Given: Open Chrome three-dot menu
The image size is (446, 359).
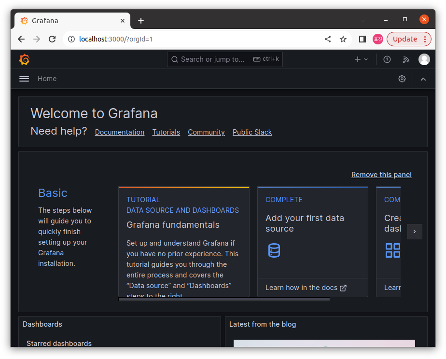Looking at the screenshot, I should (425, 39).
